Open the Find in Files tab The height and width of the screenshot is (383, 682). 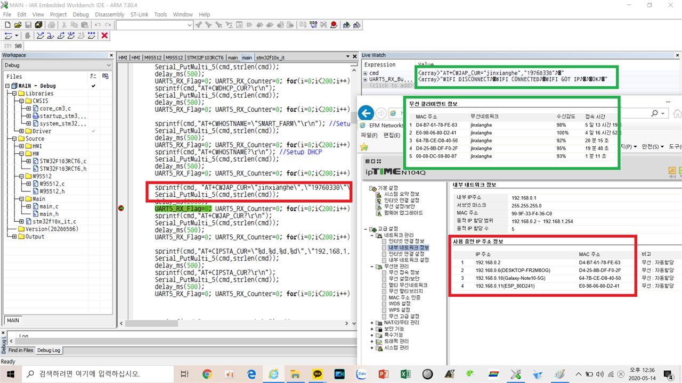click(21, 350)
